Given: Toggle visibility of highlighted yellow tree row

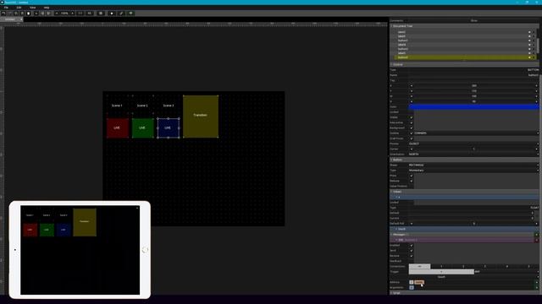Looking at the screenshot, I should 529,57.
